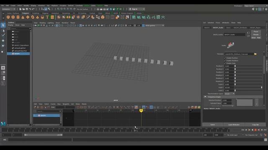
Task: Open the Windows menu
Action: click(x=41, y=5)
